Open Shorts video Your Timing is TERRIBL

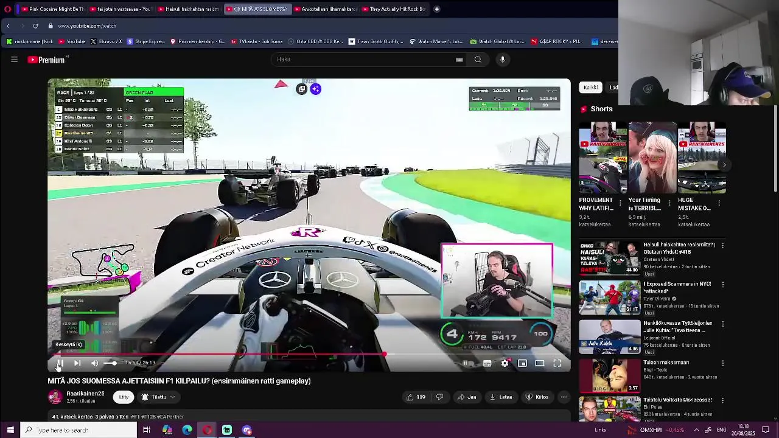click(x=652, y=158)
